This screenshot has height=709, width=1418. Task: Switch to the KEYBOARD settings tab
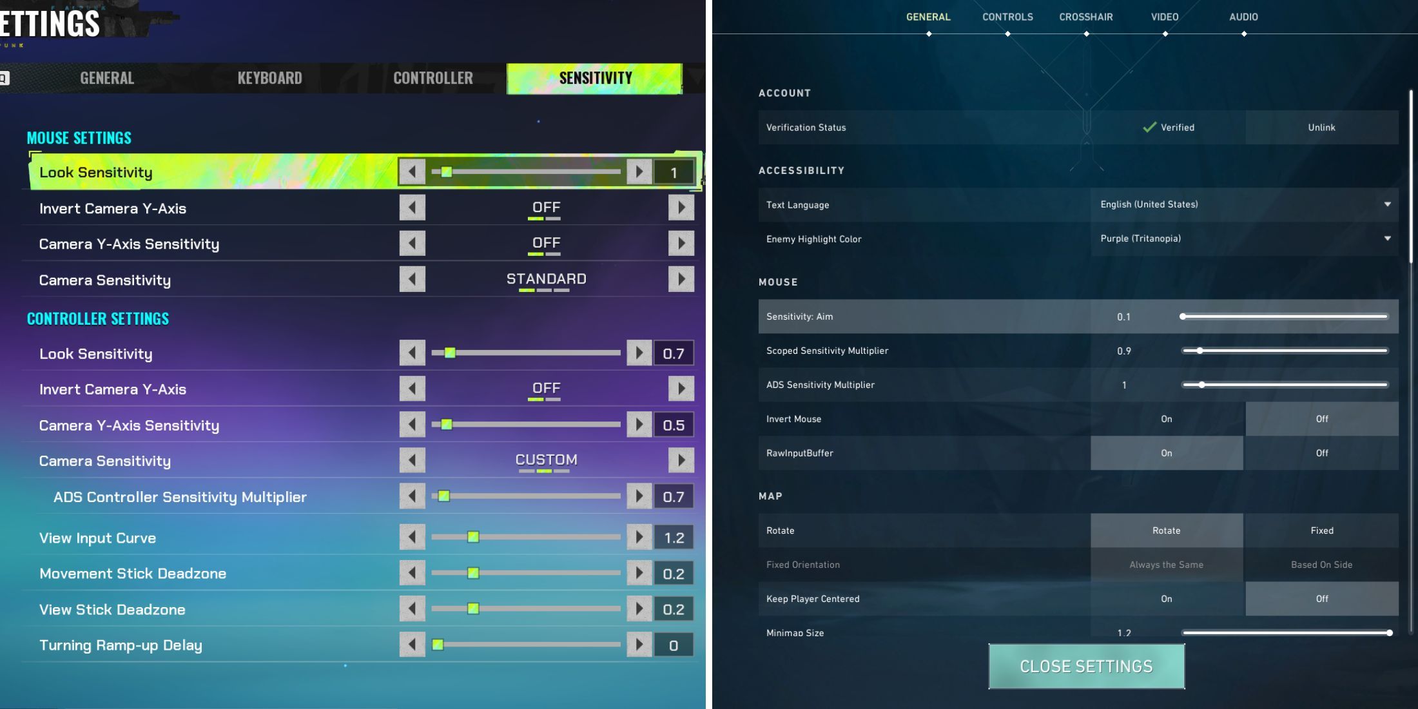pyautogui.click(x=269, y=78)
